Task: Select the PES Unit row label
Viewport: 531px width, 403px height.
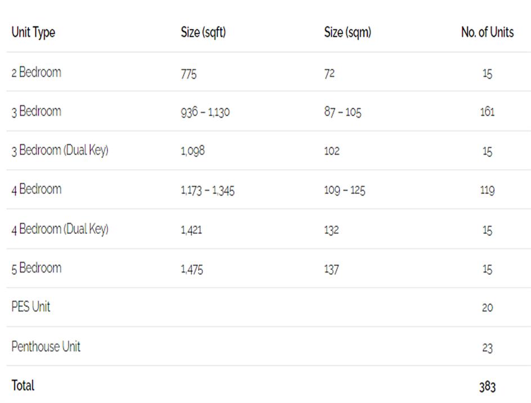Action: click(x=31, y=307)
